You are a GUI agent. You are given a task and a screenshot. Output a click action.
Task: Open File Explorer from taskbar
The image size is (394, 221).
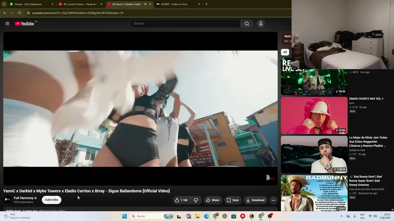[197, 216]
